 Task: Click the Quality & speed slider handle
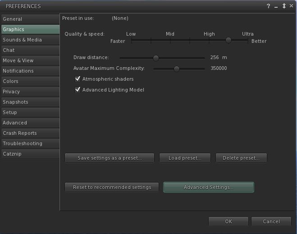[228, 40]
